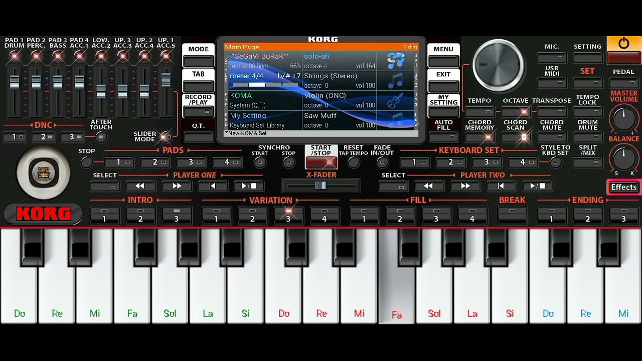Toggle play/stop on Player One
This screenshot has height=361, width=642.
pyautogui.click(x=249, y=186)
